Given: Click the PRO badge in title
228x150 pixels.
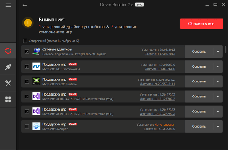Looking at the screenshot, I should [x=139, y=5].
